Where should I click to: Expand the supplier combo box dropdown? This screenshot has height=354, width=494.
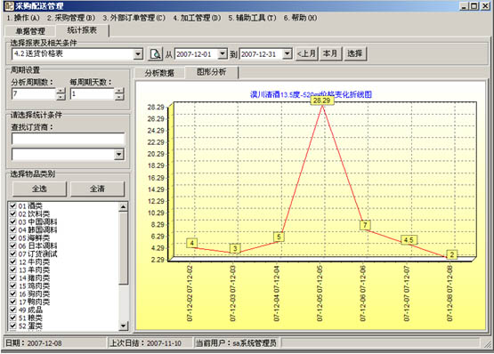pyautogui.click(x=118, y=155)
